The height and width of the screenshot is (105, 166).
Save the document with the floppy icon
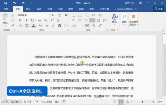(x=6, y=3)
